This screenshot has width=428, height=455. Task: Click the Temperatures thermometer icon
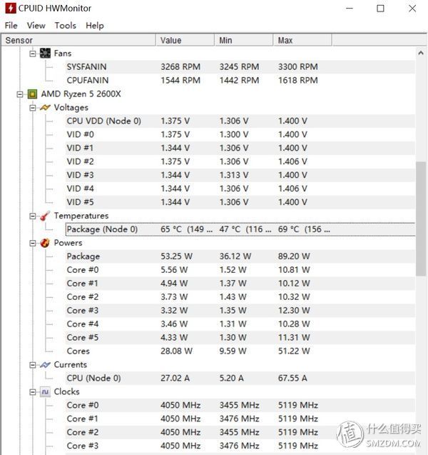(x=45, y=216)
